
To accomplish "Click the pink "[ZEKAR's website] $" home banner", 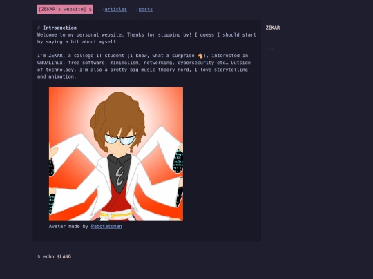I will tap(65, 9).
